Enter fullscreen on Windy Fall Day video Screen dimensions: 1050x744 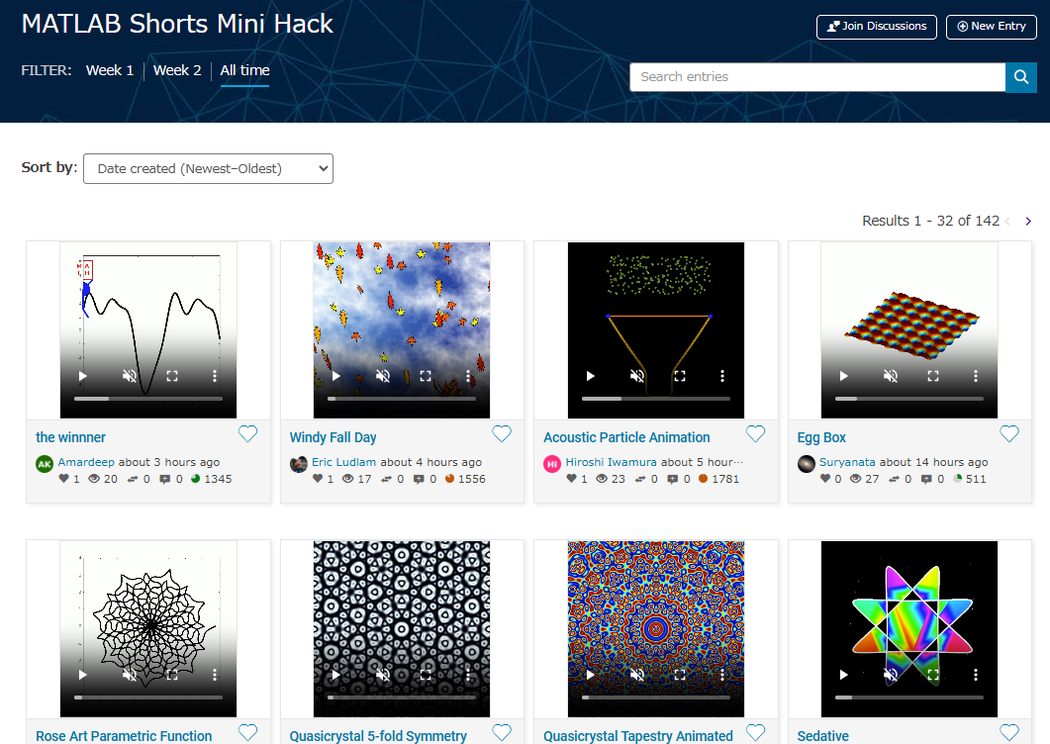(x=426, y=376)
